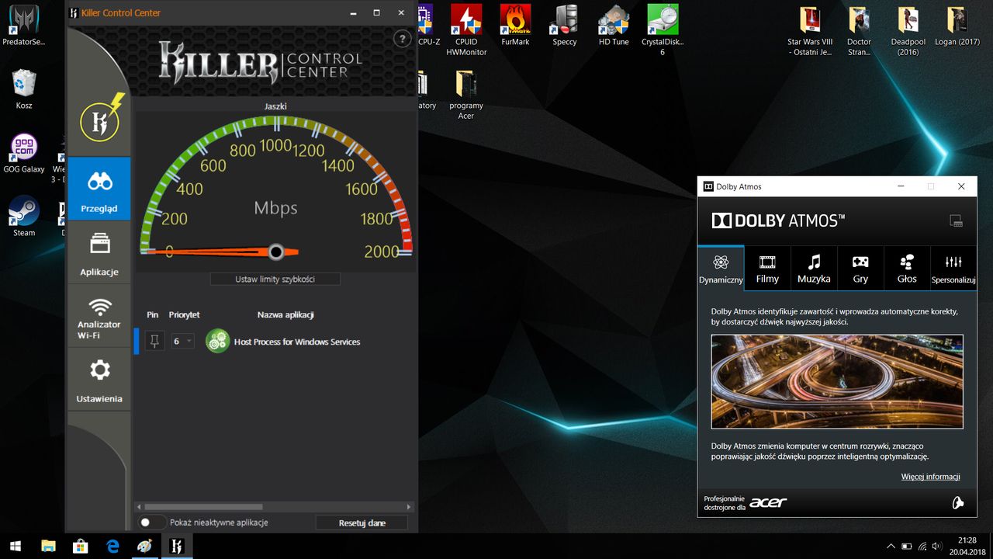Screen dimensions: 993x559
Task: Switch to the Gry tab in Dolby Atmos
Action: click(x=860, y=268)
